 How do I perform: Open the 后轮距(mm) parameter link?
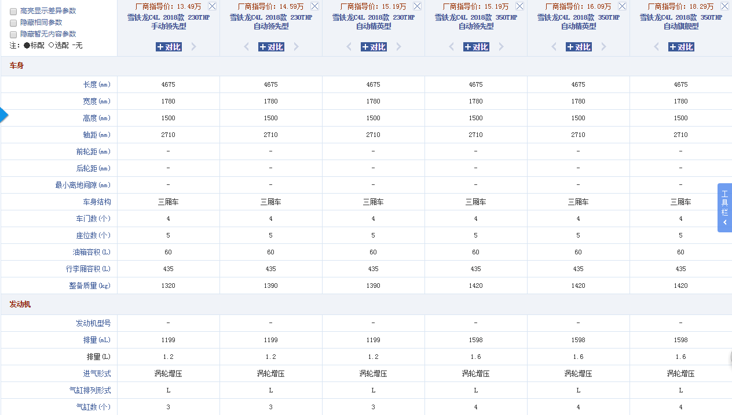click(x=93, y=168)
